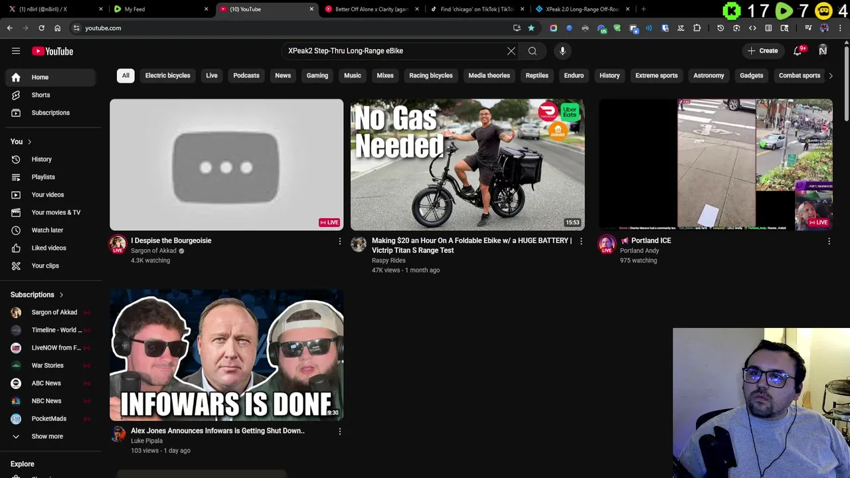Open the YouTube hamburger guide menu
The height and width of the screenshot is (478, 850).
tap(16, 51)
